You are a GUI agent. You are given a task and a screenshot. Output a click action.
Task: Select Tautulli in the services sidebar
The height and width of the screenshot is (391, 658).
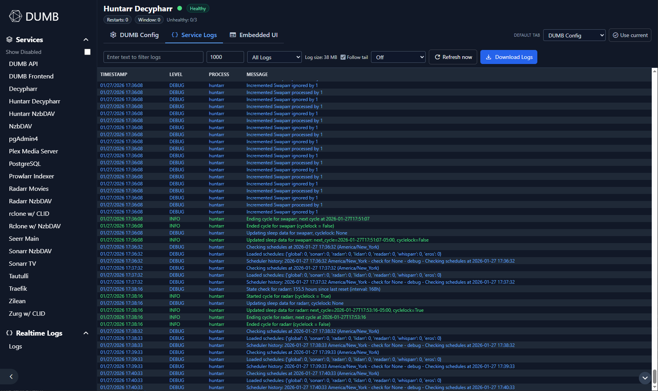(x=19, y=276)
